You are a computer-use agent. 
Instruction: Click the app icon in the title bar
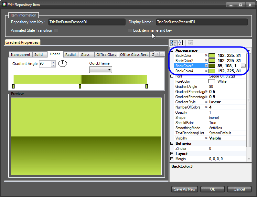coord(4,5)
